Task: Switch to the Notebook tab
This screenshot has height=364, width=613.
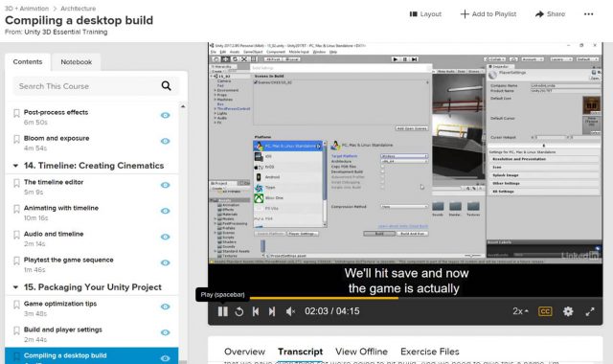Action: click(77, 61)
